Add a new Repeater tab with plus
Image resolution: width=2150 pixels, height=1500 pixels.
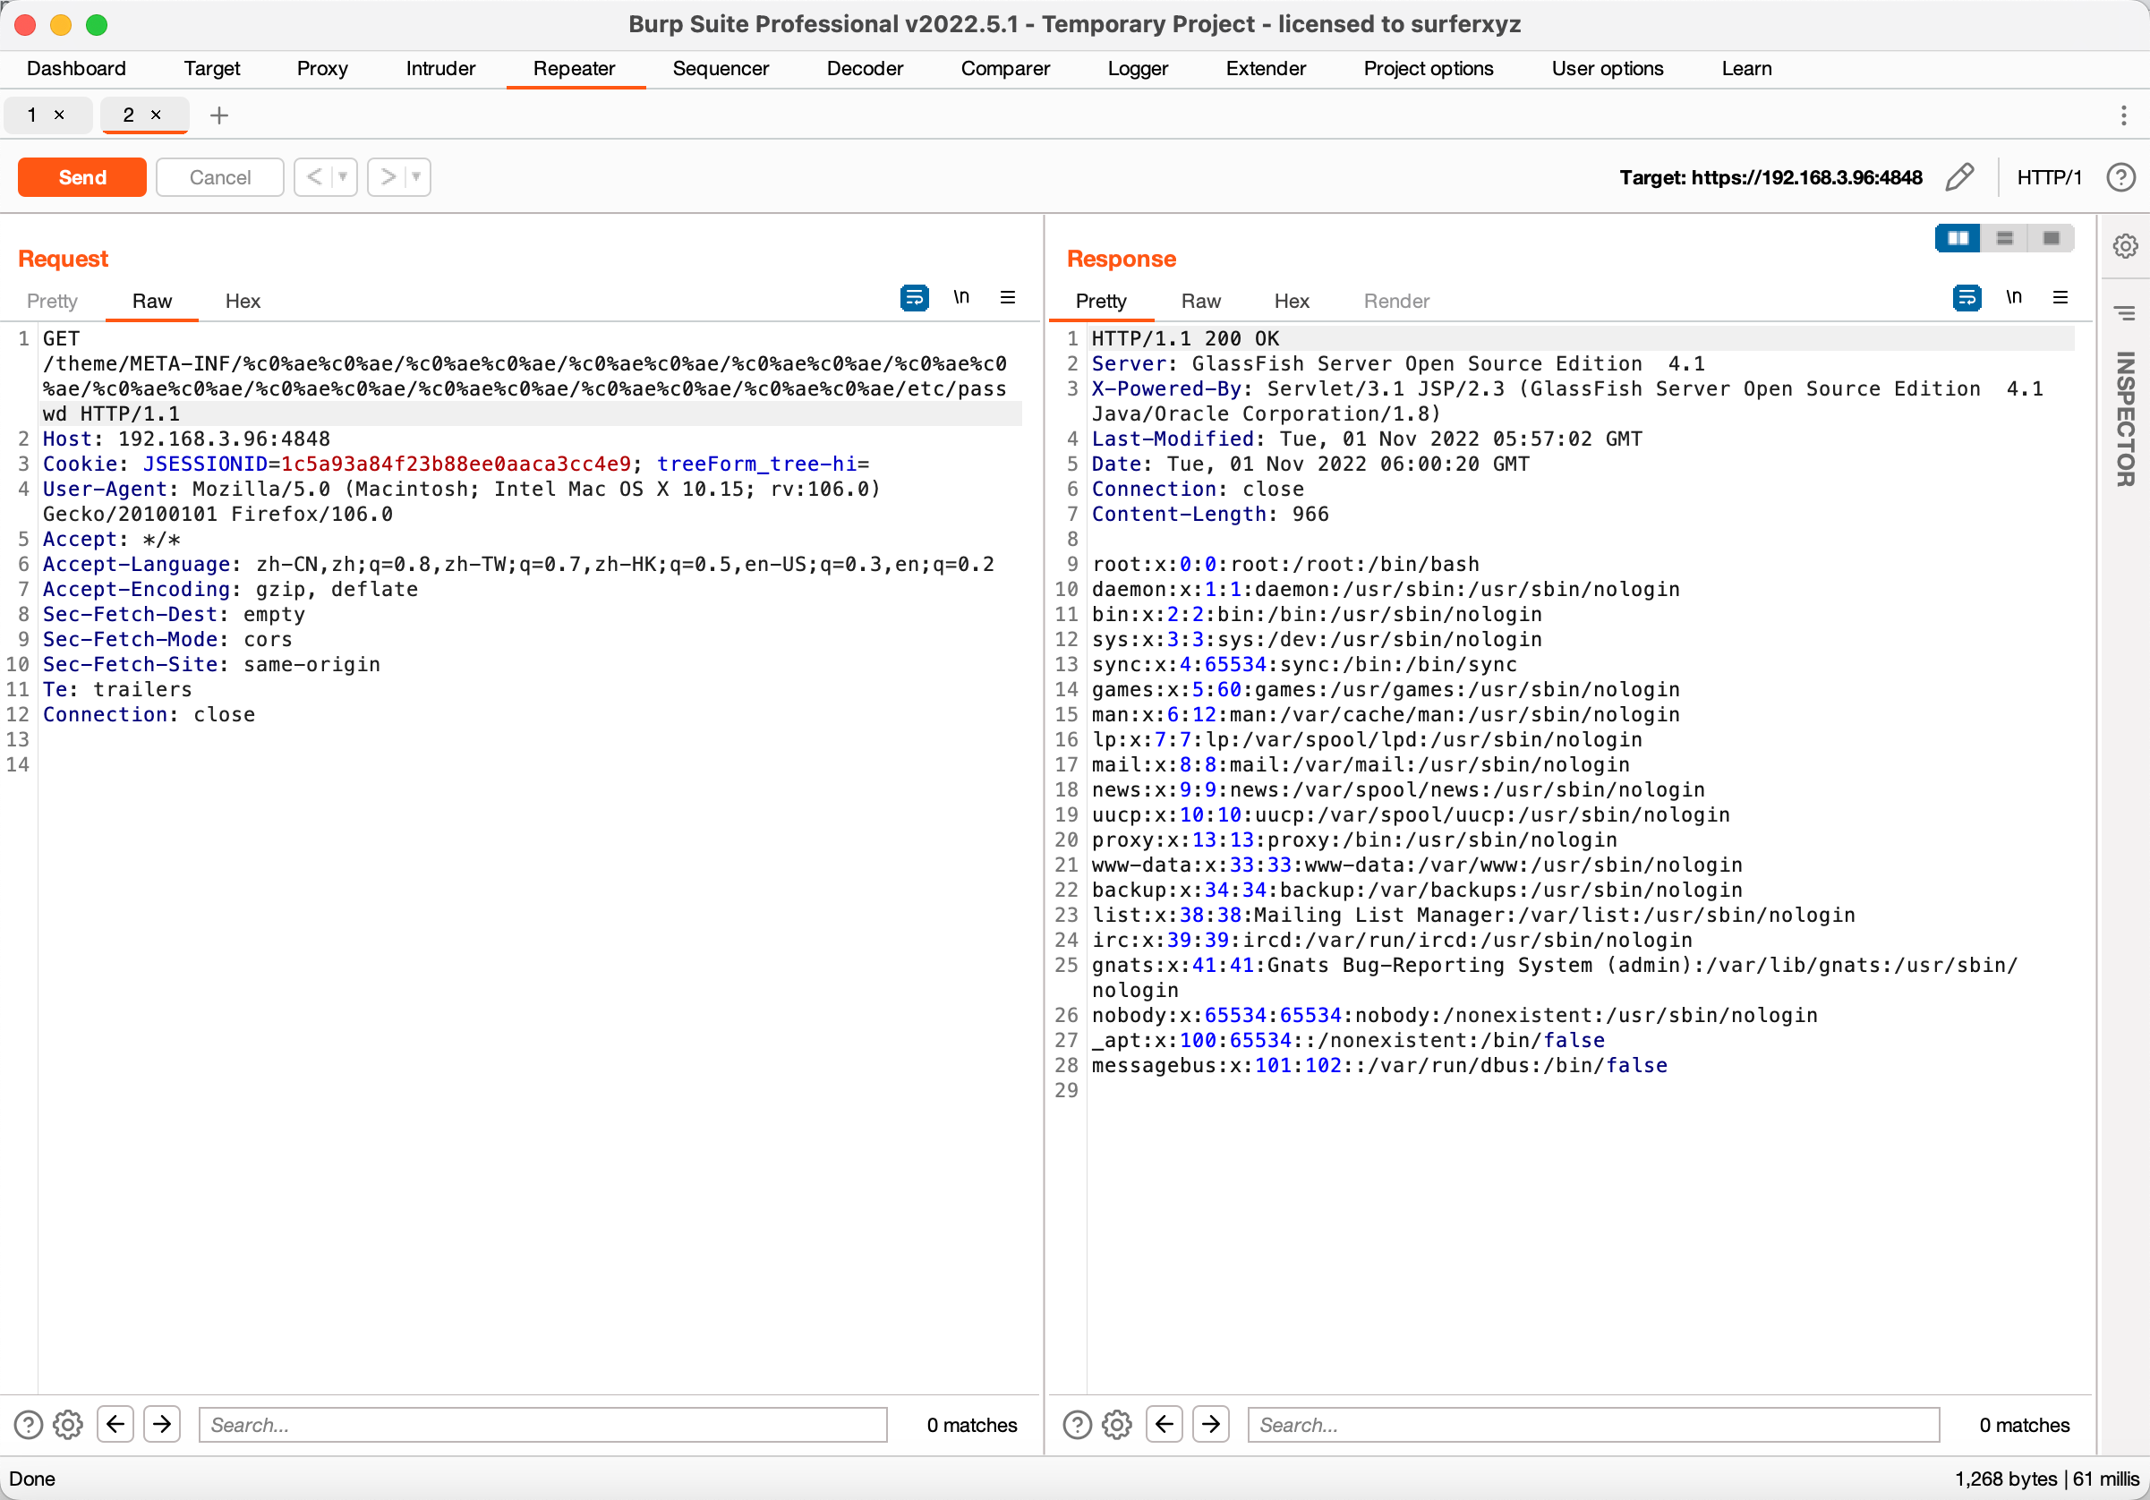point(219,115)
